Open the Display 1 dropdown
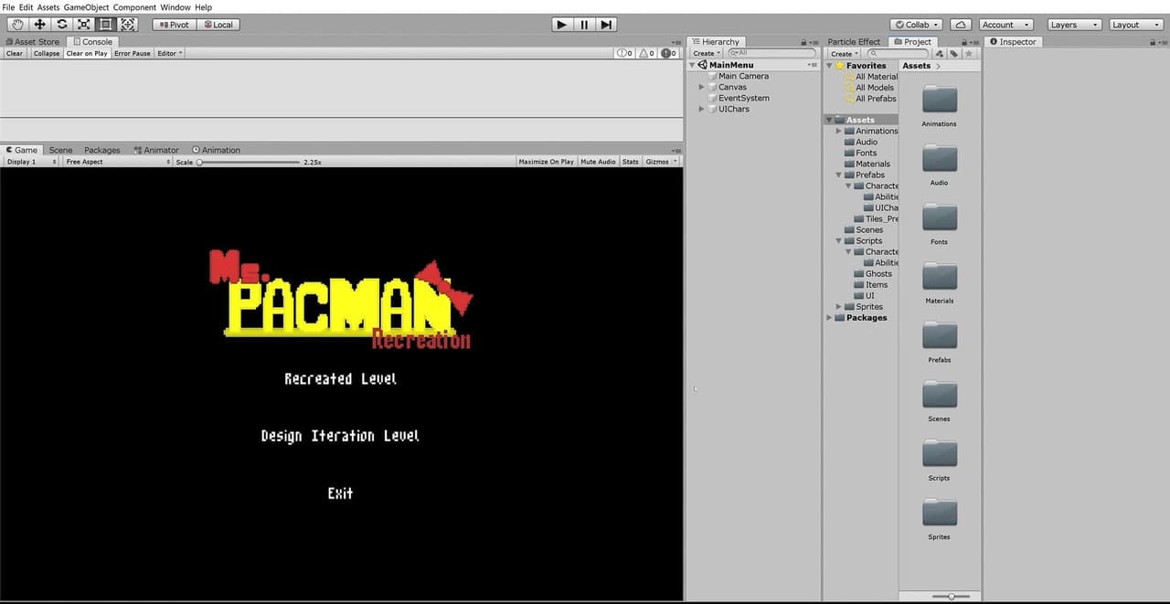Image resolution: width=1170 pixels, height=604 pixels. pyautogui.click(x=30, y=162)
